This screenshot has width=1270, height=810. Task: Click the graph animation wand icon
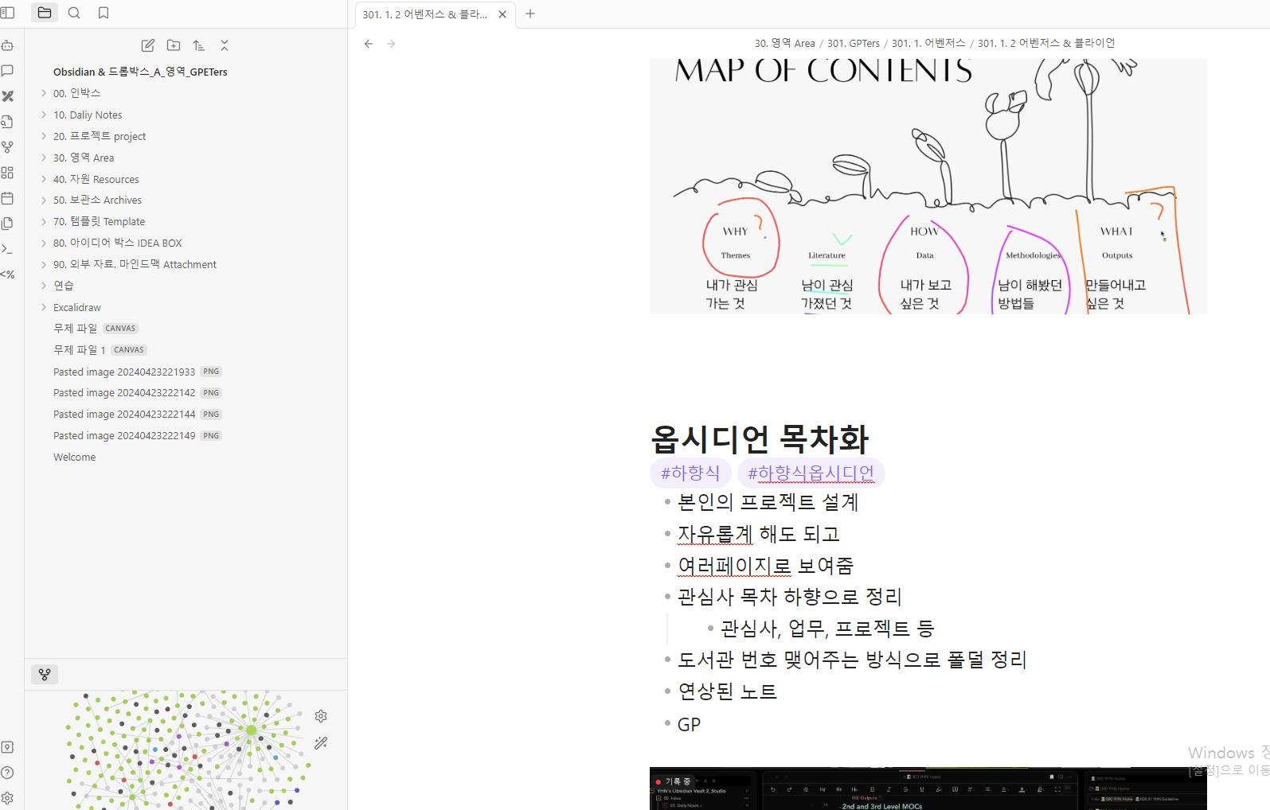[x=321, y=742]
